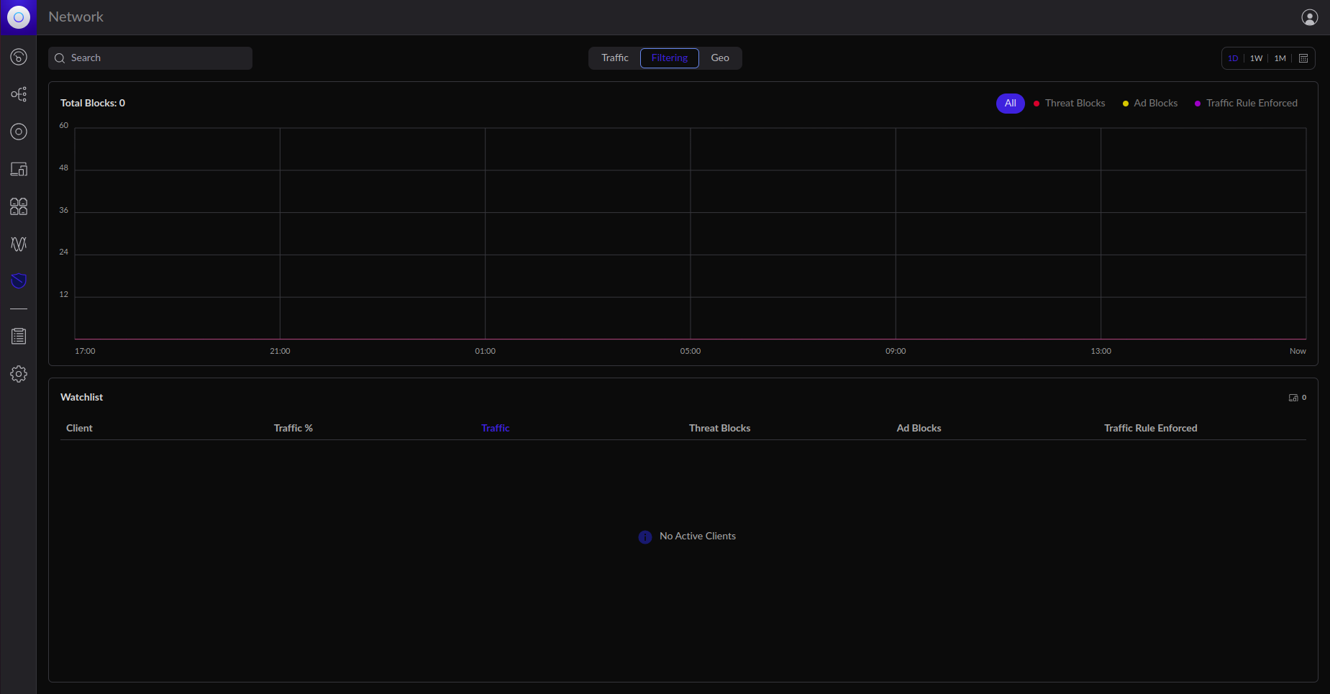Open UniFi Devices sidebar icon

[x=19, y=132]
